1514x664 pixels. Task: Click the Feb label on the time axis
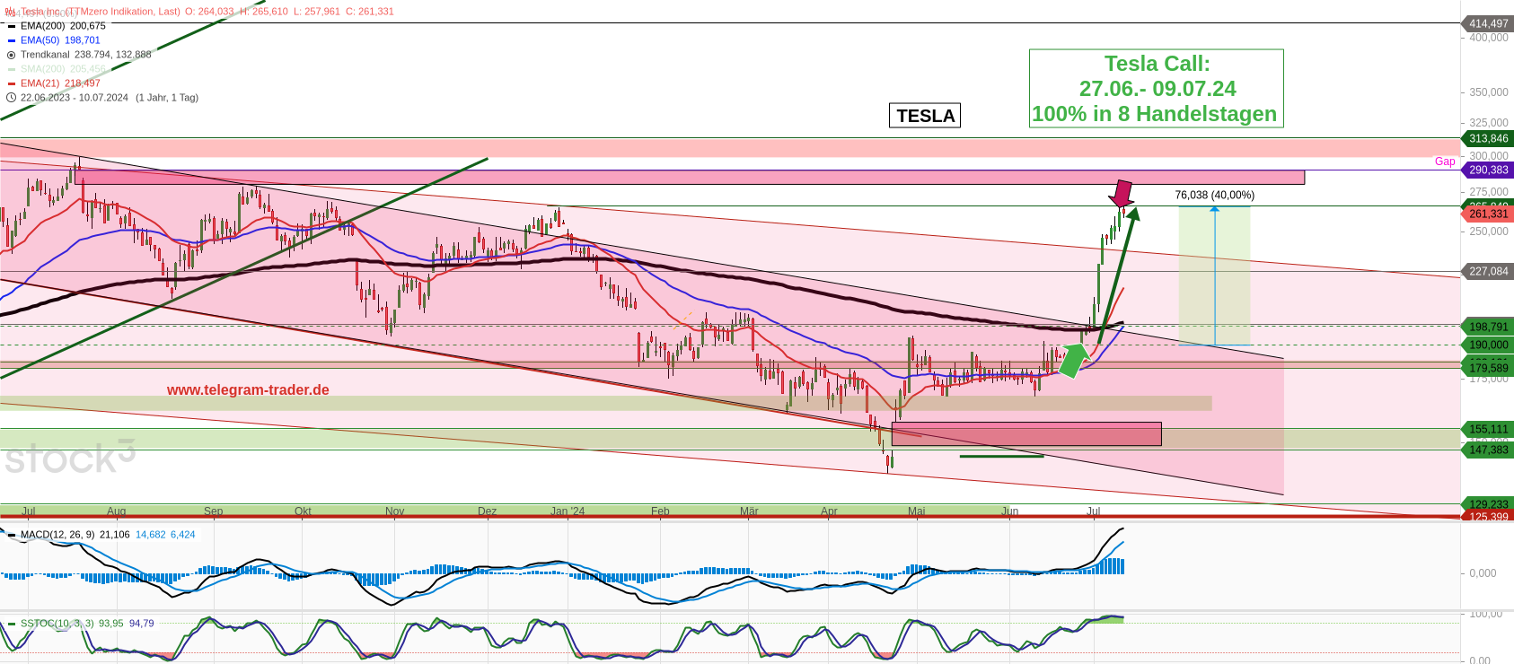pos(660,511)
